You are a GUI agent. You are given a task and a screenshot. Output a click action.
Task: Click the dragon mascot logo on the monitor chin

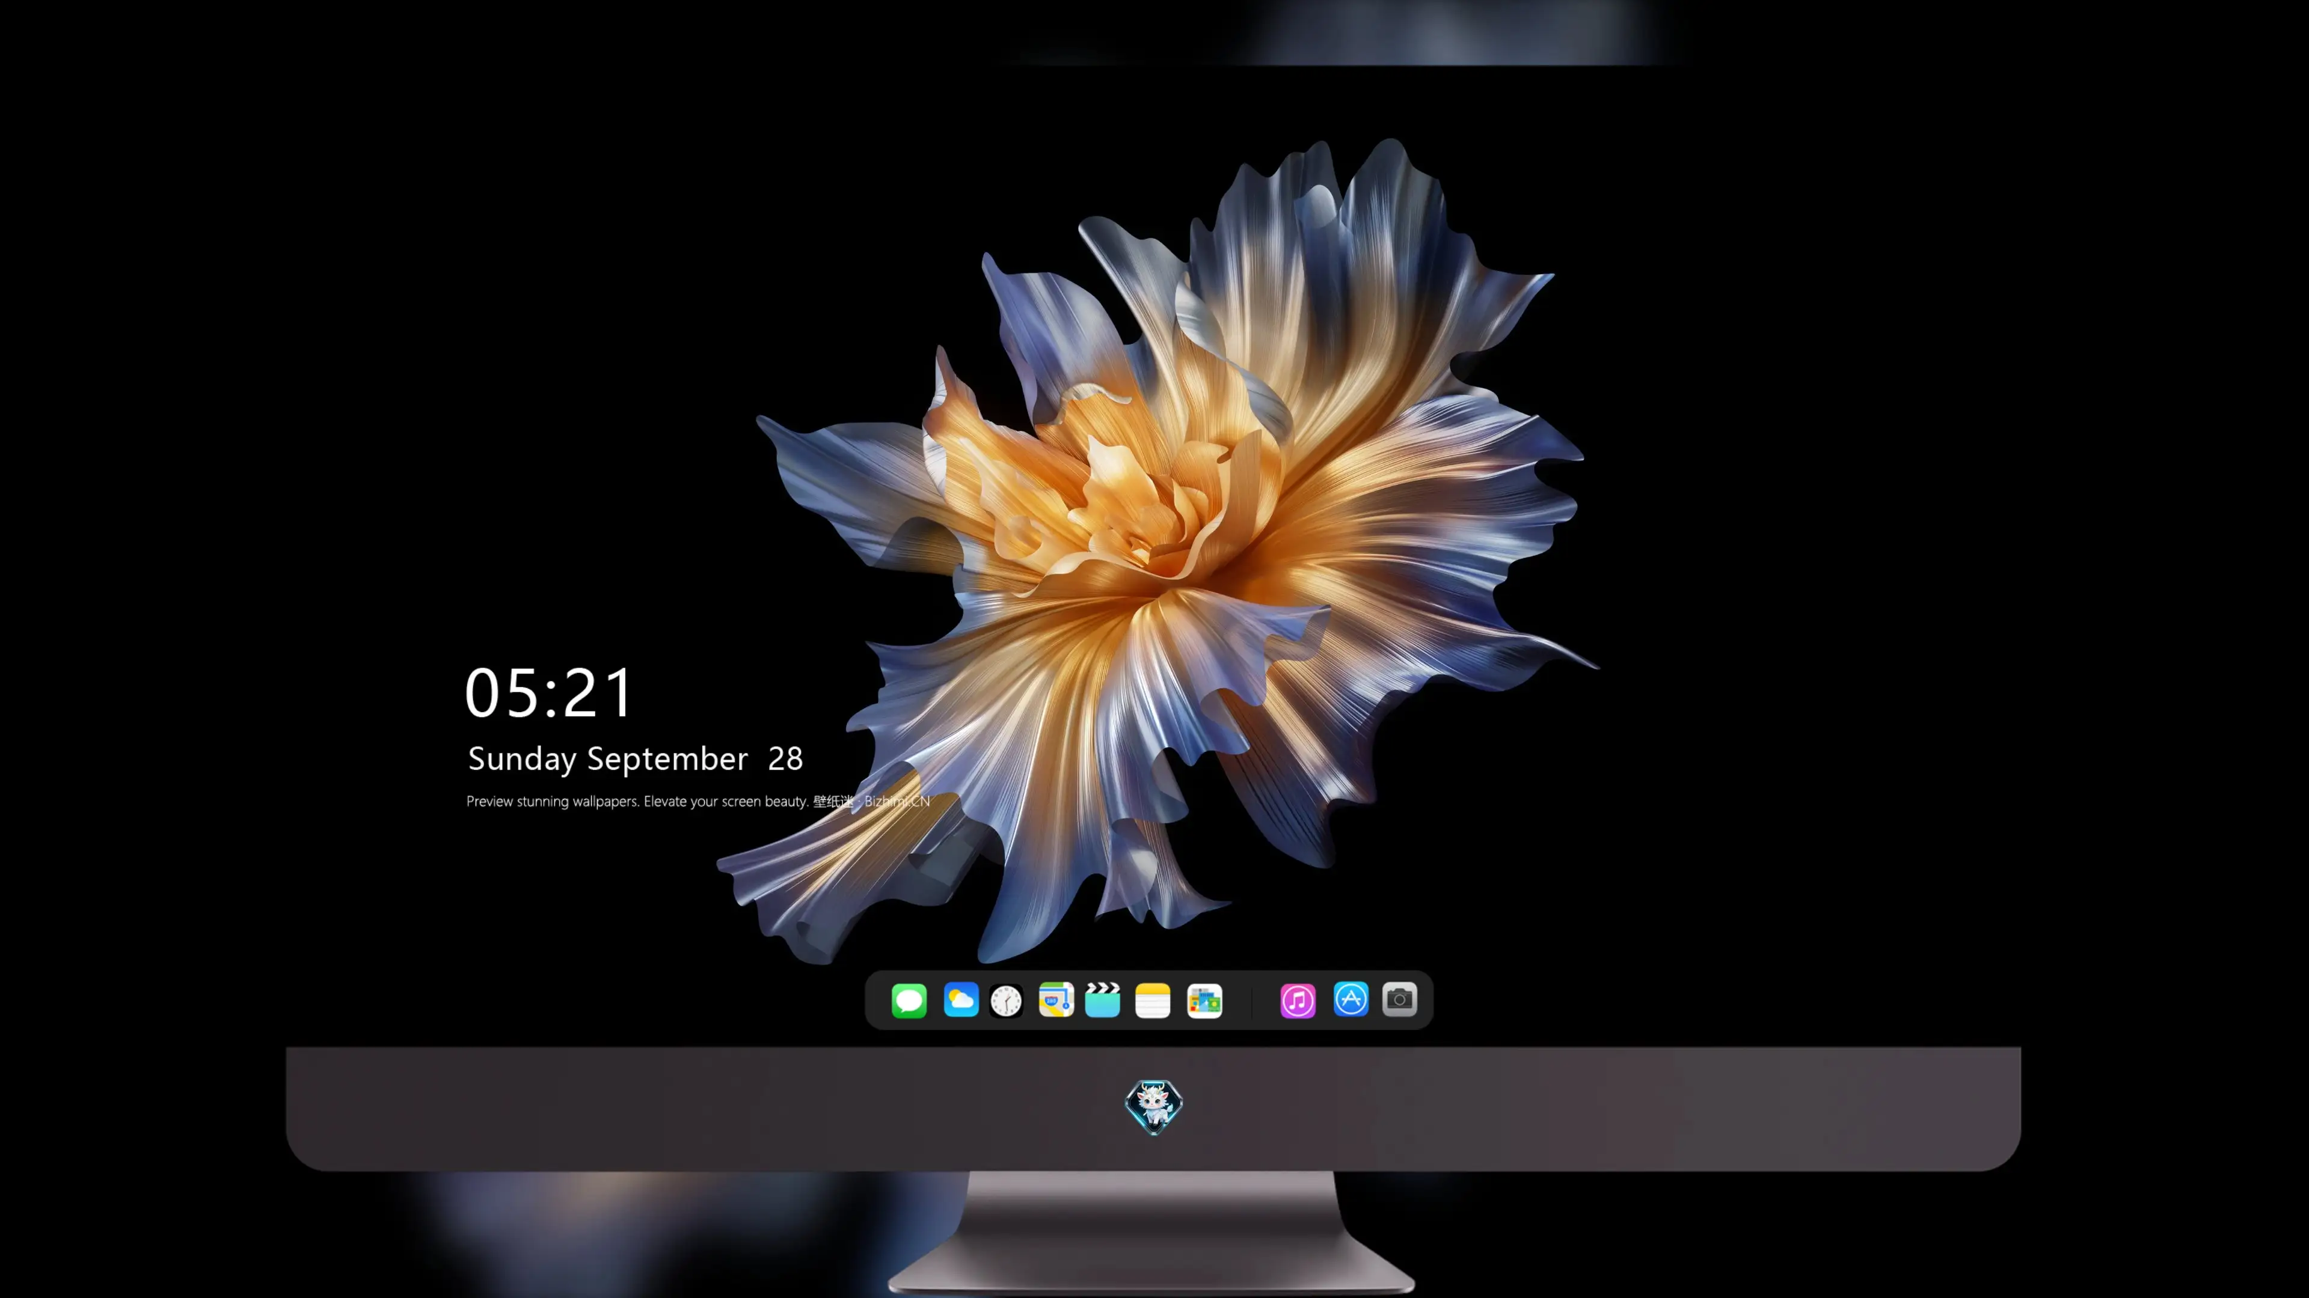pyautogui.click(x=1154, y=1107)
